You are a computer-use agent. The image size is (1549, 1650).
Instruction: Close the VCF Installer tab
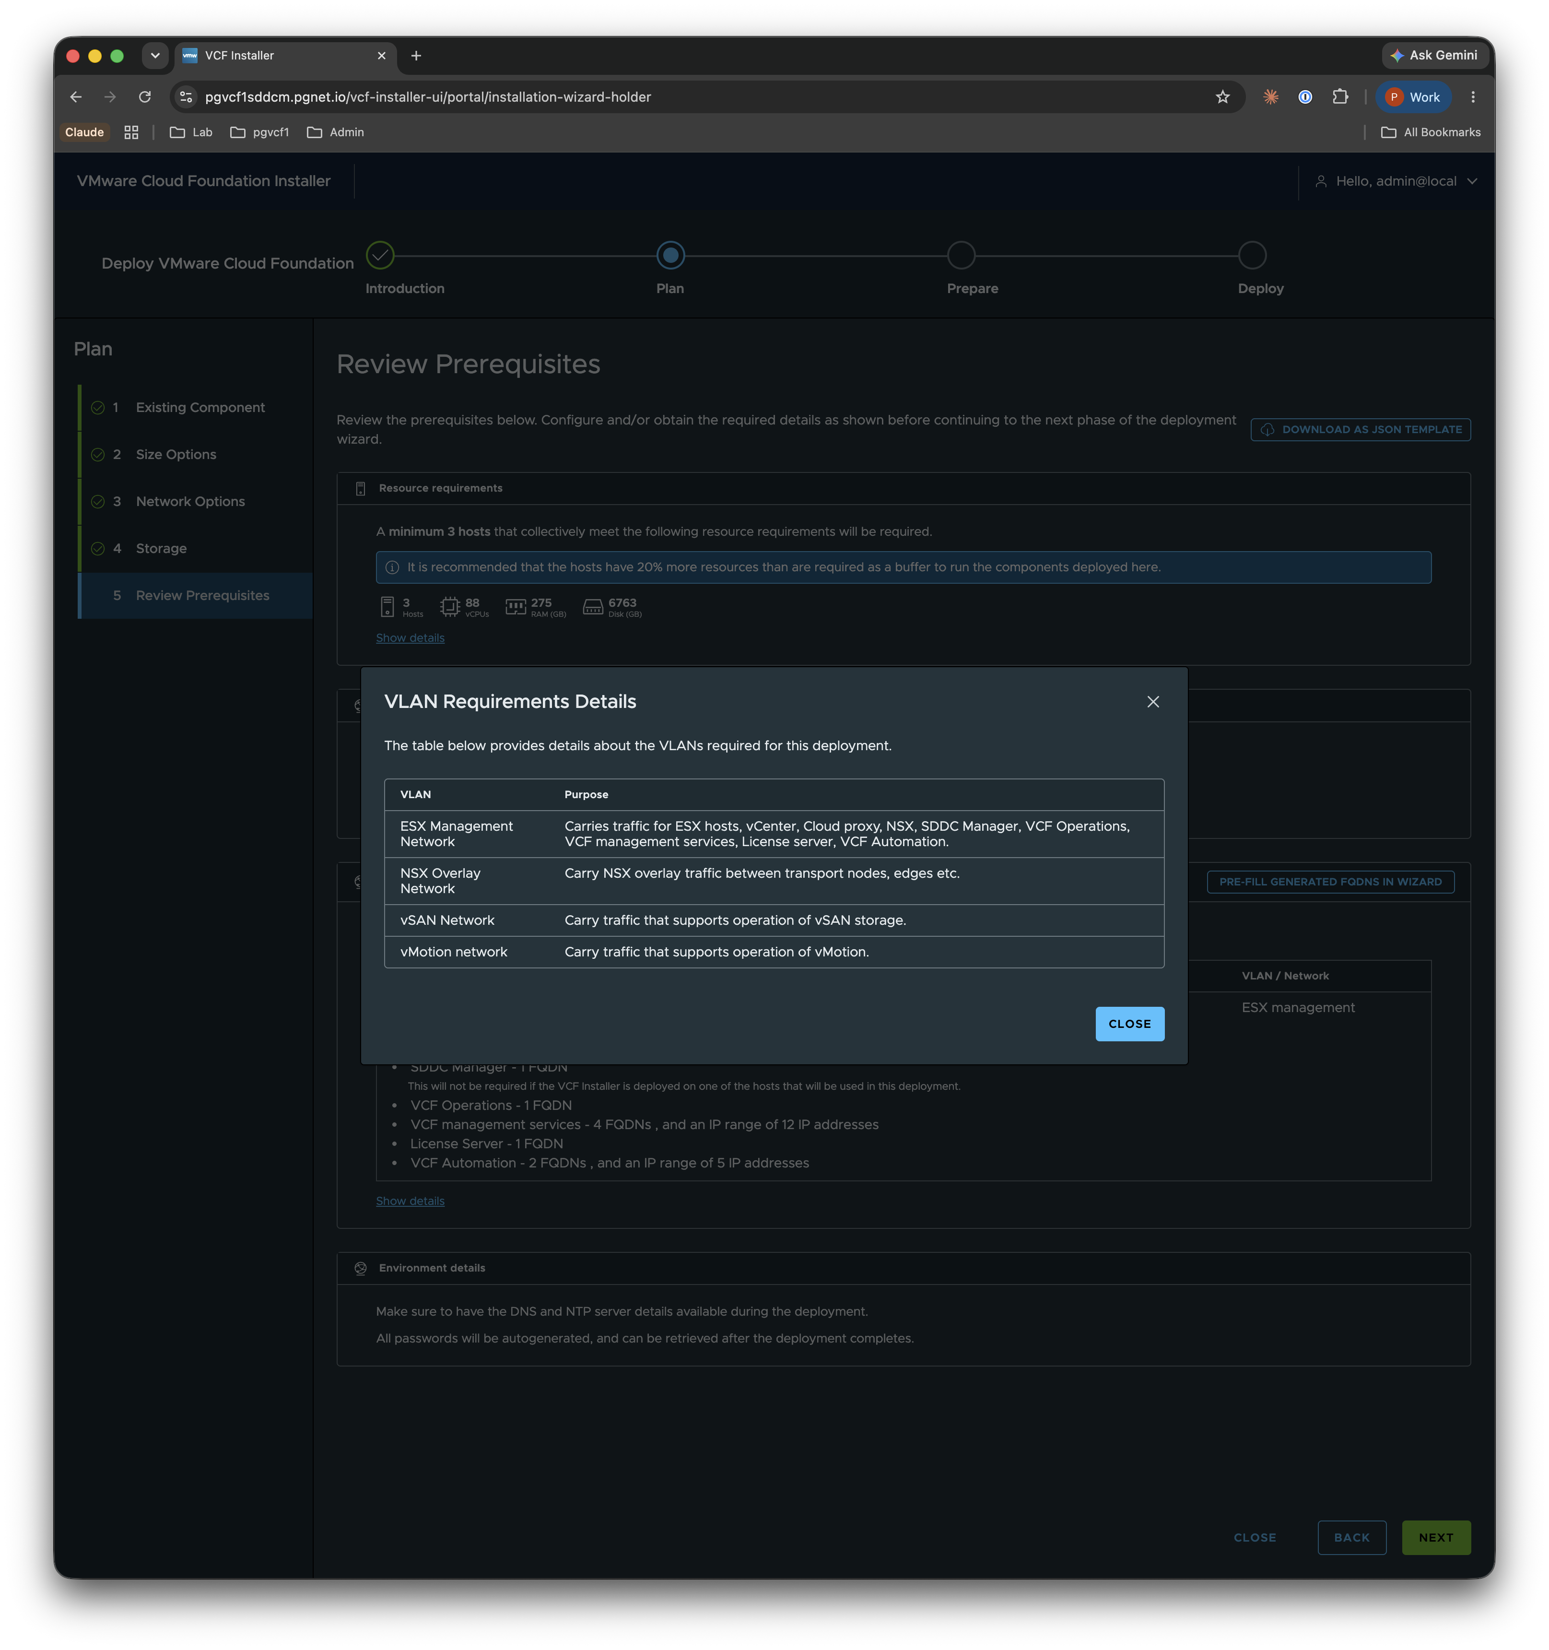382,56
